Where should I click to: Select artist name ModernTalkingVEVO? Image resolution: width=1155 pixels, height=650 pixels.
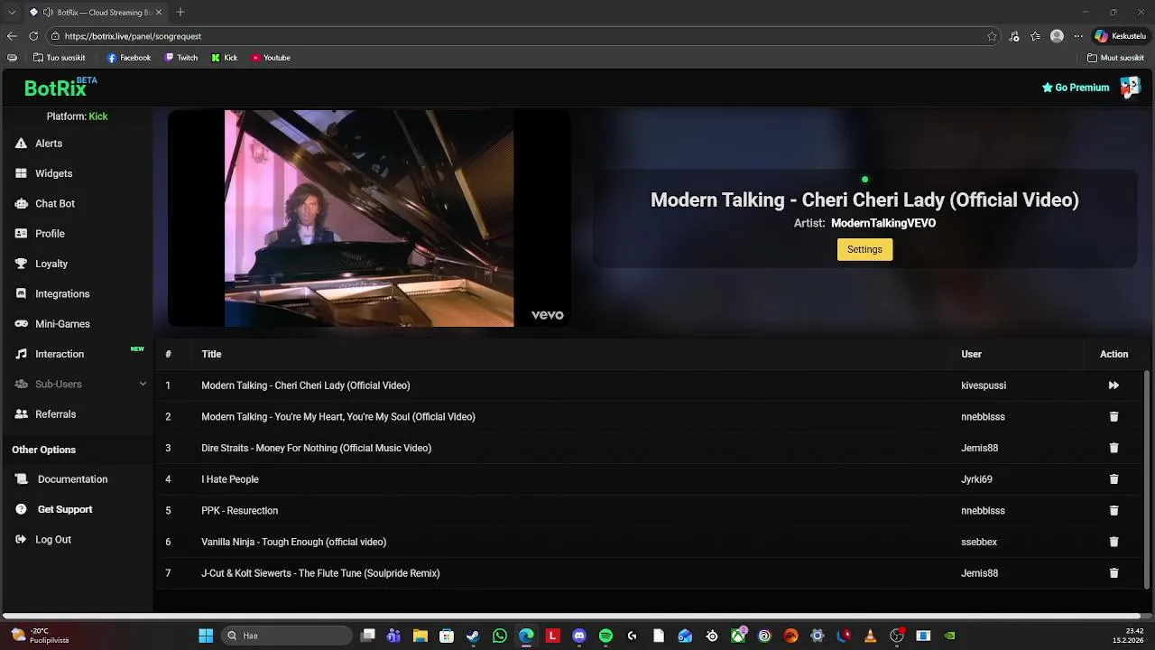(883, 223)
